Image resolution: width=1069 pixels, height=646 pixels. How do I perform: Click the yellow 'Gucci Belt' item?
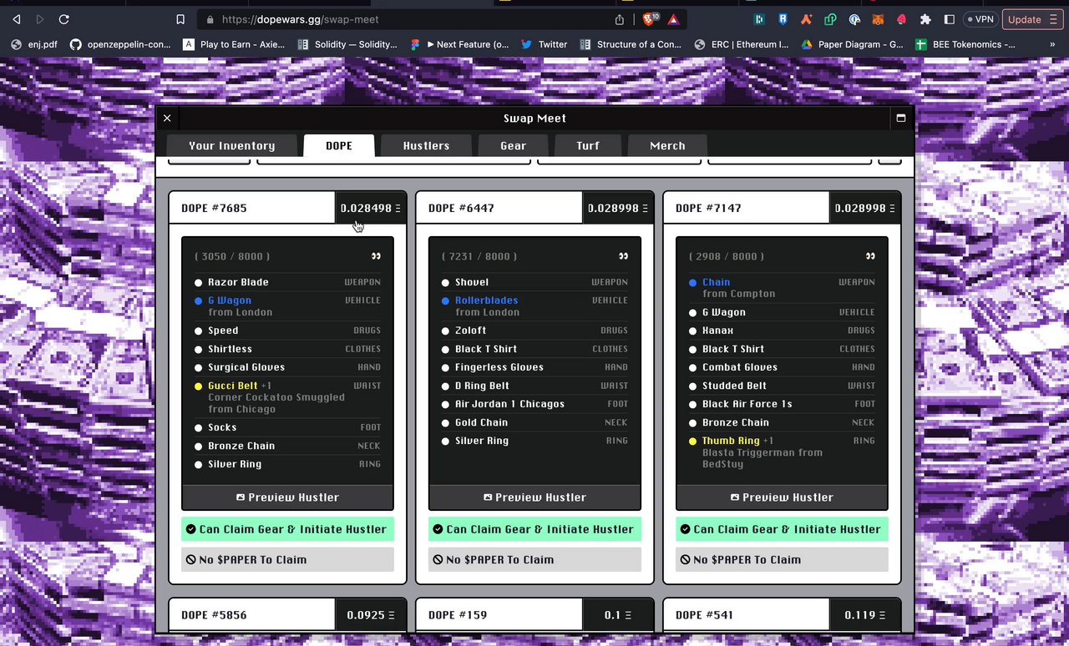pyautogui.click(x=233, y=386)
